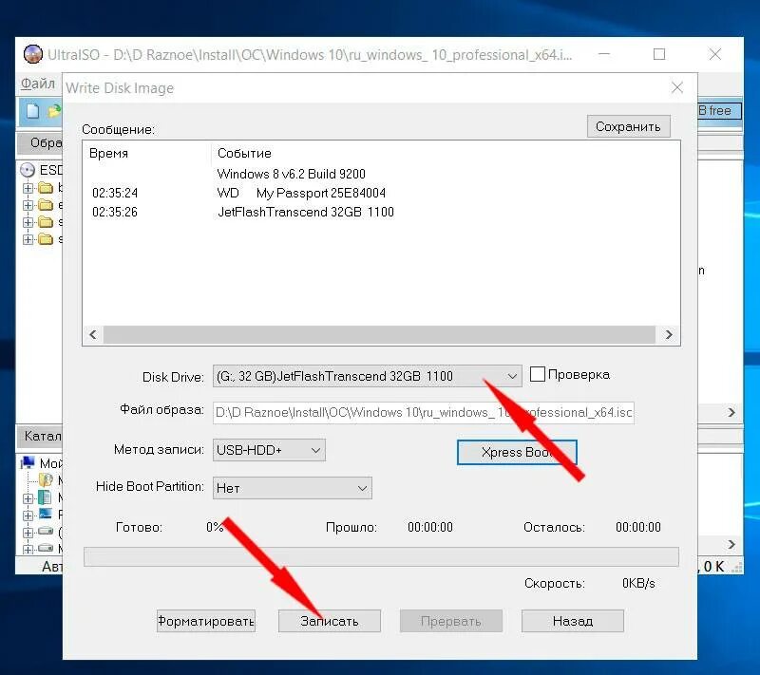The height and width of the screenshot is (675, 760).
Task: Click the message list scroll-left arrow
Action: pyautogui.click(x=93, y=334)
